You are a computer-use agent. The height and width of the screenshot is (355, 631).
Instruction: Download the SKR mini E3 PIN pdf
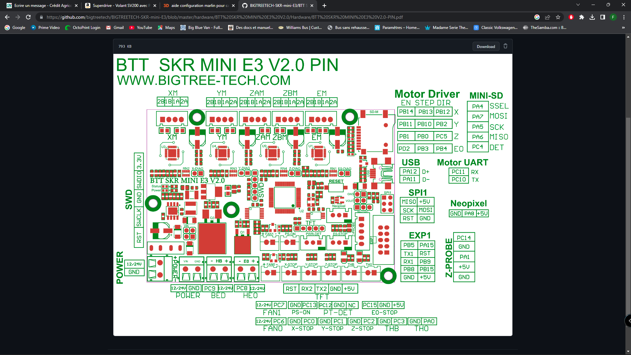click(486, 46)
